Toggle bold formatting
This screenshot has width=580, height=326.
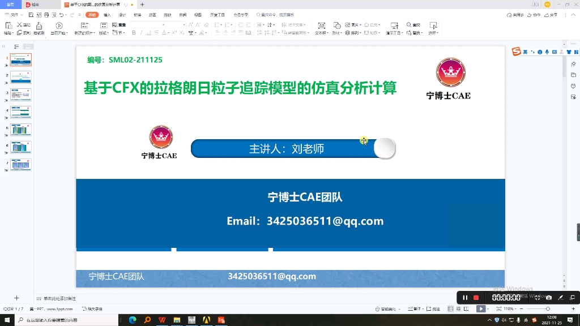pos(134,32)
